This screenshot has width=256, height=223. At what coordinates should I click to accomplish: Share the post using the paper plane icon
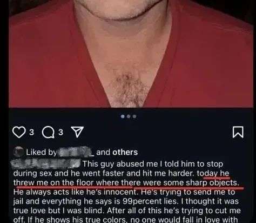pos(77,132)
